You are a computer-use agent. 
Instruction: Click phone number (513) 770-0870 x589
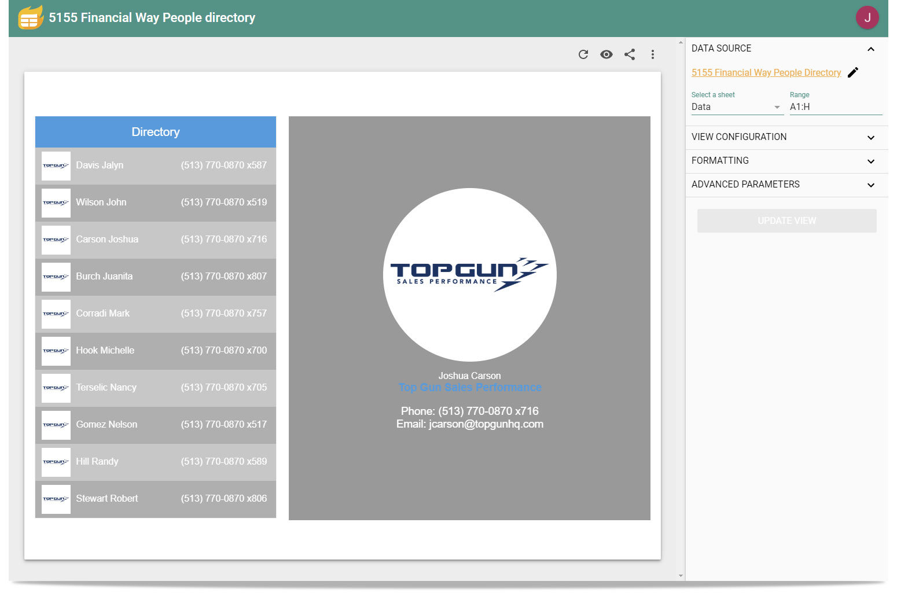pos(224,462)
